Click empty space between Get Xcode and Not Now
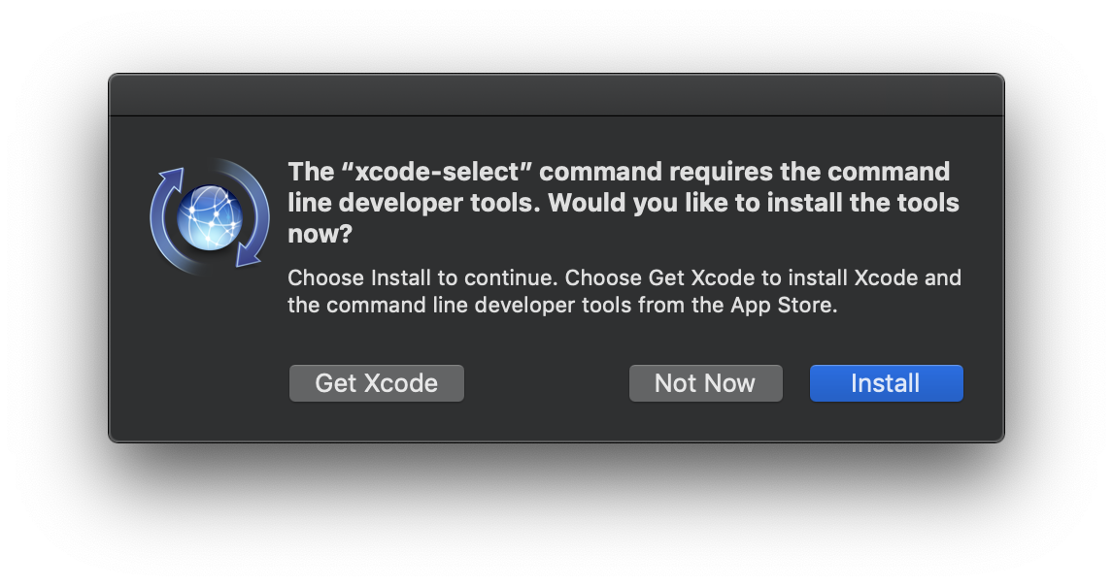 pyautogui.click(x=546, y=383)
